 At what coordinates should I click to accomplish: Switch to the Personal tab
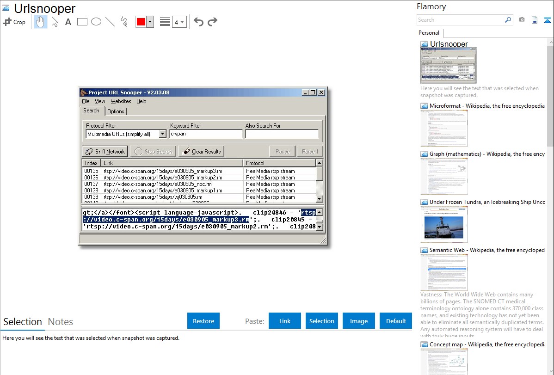point(429,33)
